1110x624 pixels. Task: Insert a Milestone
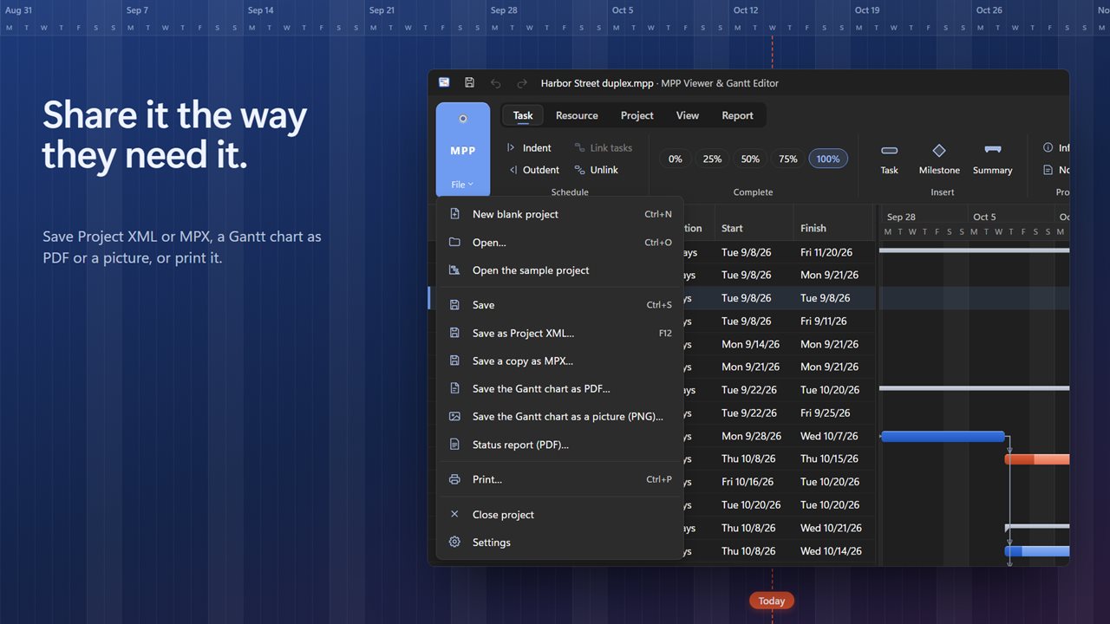click(939, 159)
